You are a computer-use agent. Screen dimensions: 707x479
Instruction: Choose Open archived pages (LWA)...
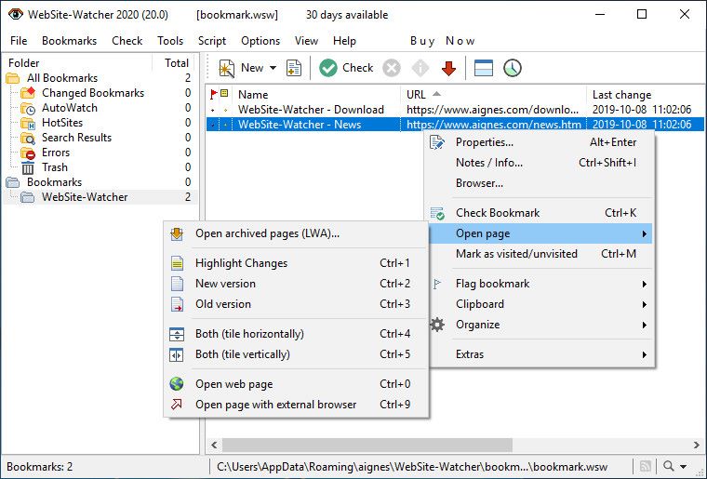[296, 233]
